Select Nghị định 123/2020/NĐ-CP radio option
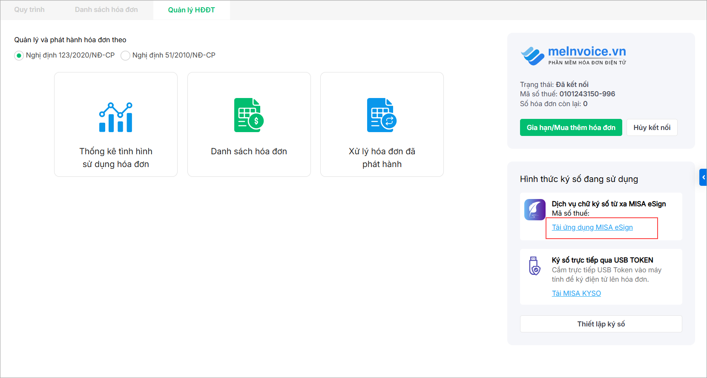 (19, 55)
